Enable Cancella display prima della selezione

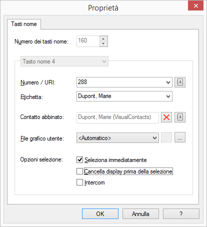coord(79,171)
